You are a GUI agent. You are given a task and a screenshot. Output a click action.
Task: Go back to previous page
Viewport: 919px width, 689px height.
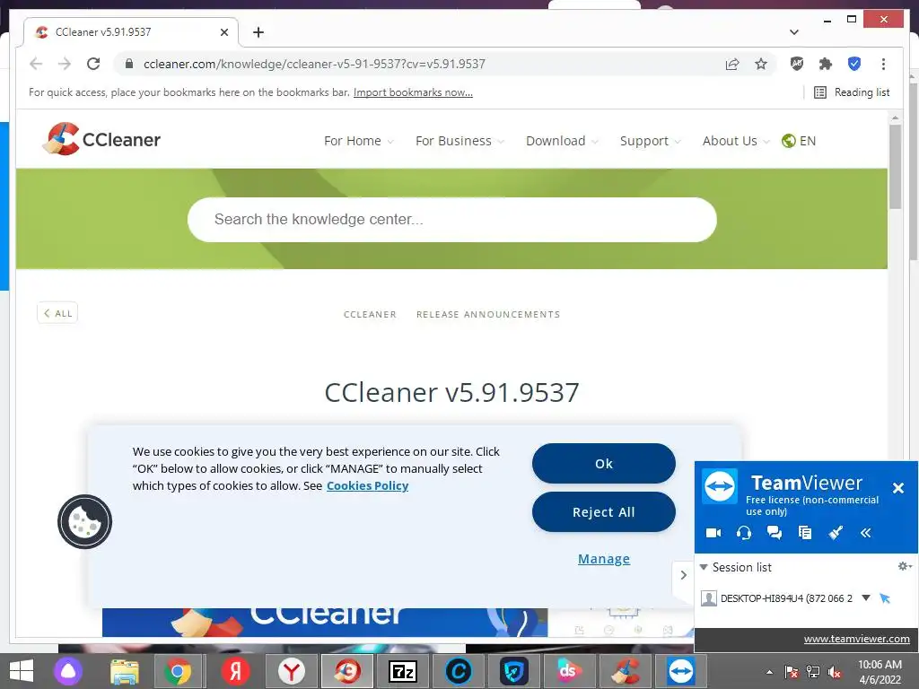[36, 64]
